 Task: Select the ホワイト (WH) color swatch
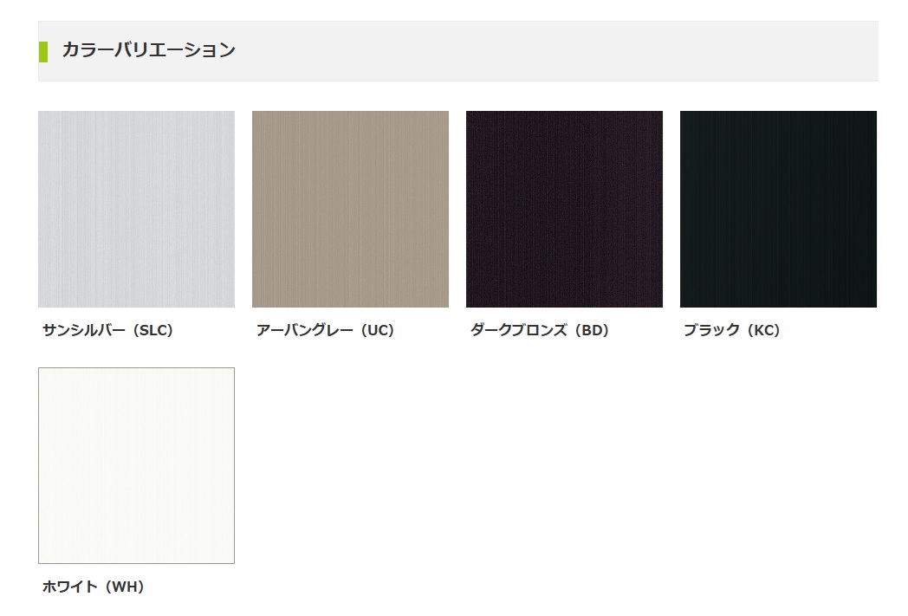point(136,465)
